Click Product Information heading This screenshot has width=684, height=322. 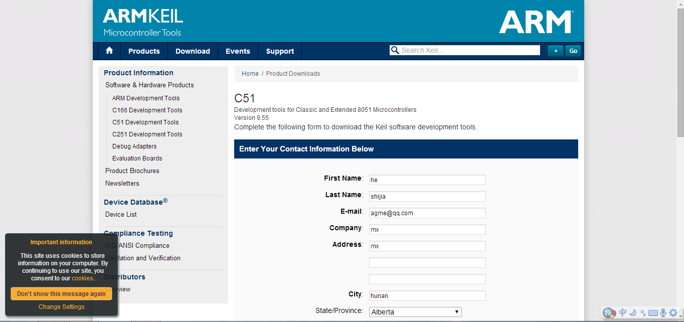138,73
